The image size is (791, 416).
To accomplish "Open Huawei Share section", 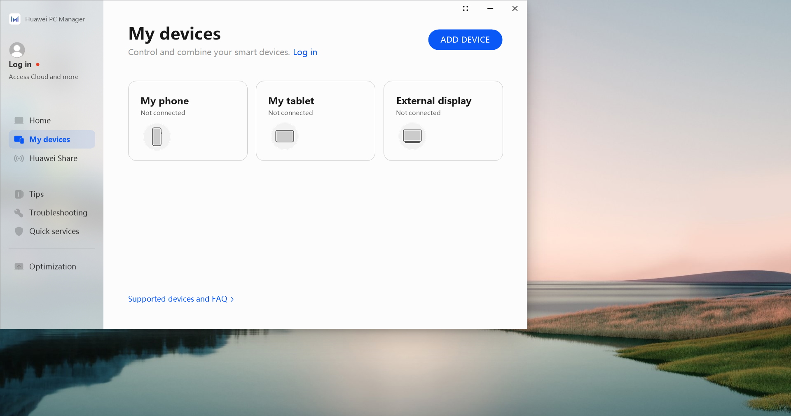I will point(52,158).
